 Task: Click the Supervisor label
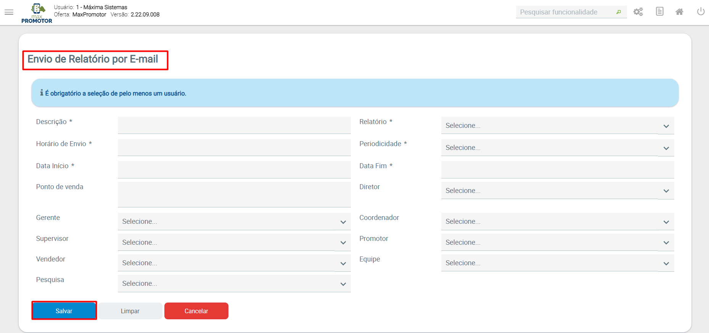pos(52,239)
